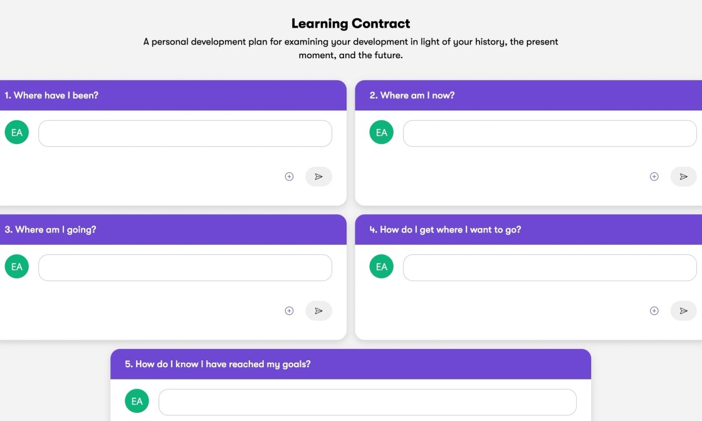Click the plus icon in 'How do I get where I want to go?' card
702x421 pixels.
[654, 311]
